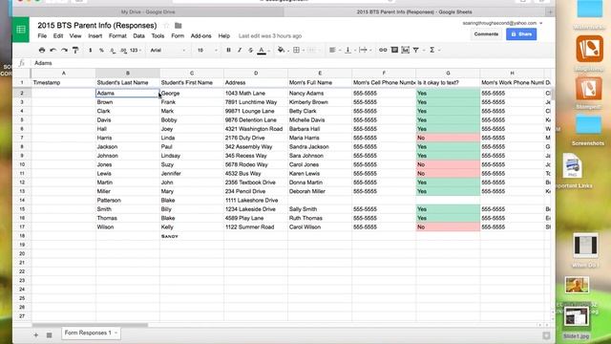The height and width of the screenshot is (344, 611).
Task: Insert a chart
Action: [405, 50]
